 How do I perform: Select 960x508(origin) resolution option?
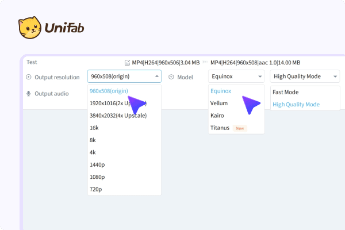(109, 91)
